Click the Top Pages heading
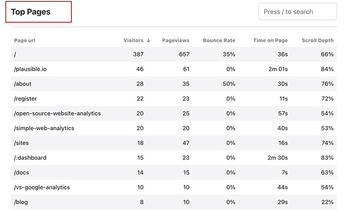Image resolution: width=345 pixels, height=211 pixels. (31, 11)
